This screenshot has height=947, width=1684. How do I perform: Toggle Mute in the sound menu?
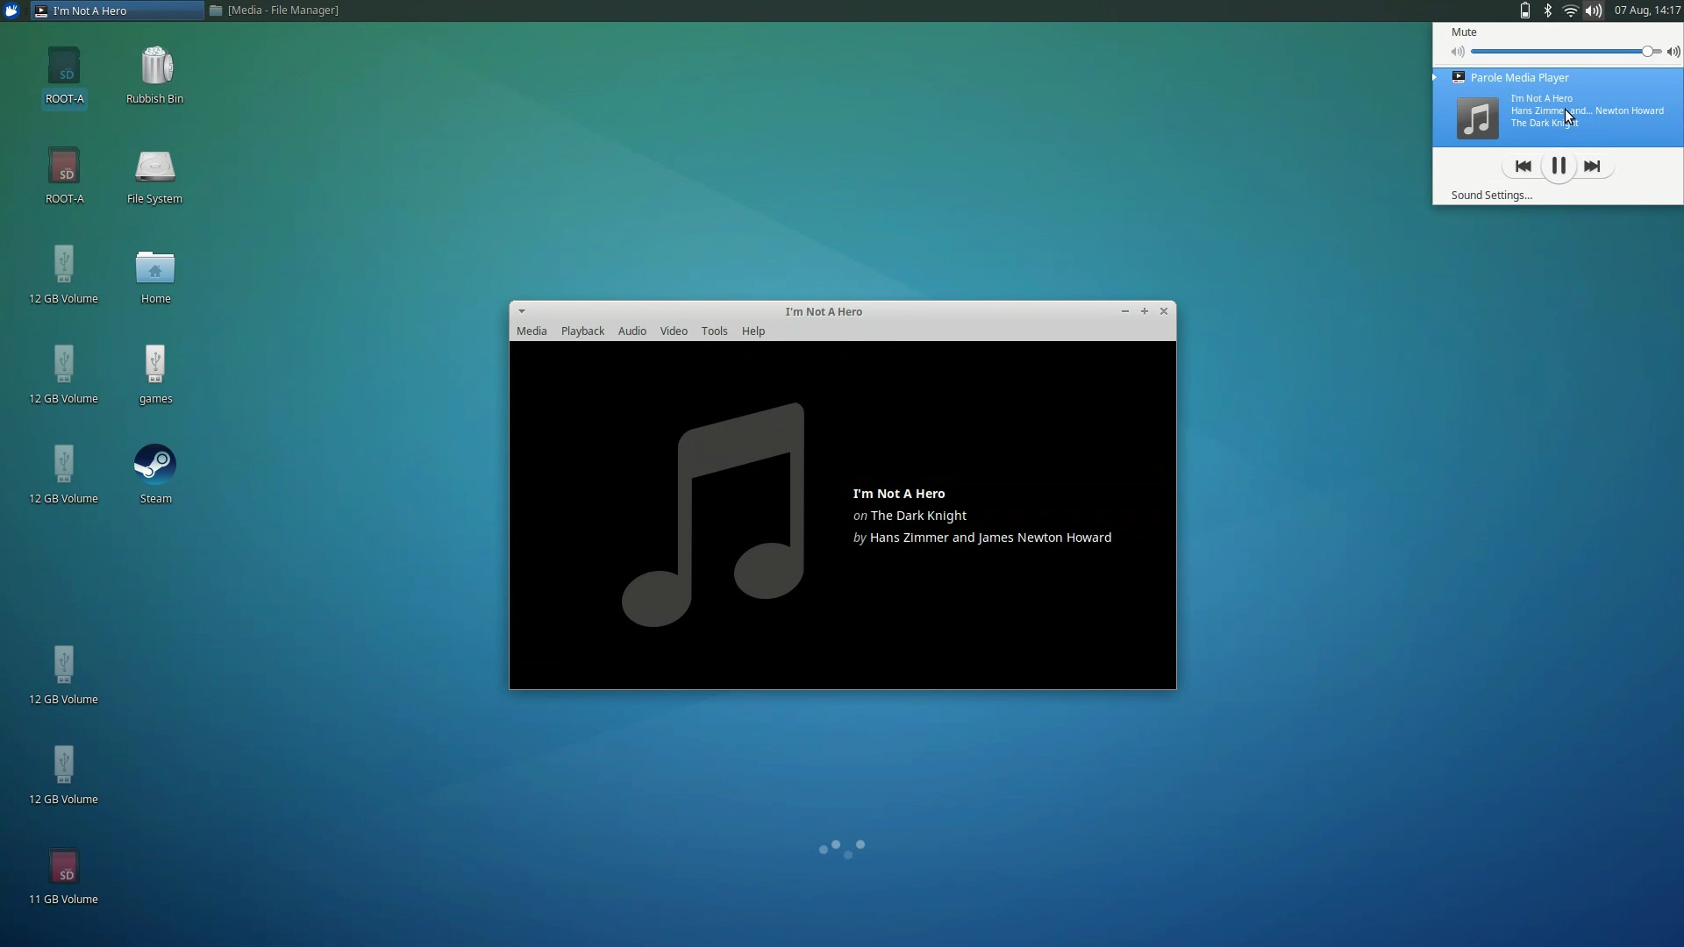tap(1464, 32)
